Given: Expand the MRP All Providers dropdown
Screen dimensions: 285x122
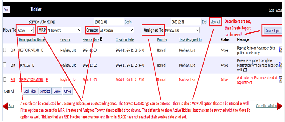Looking at the screenshot, I should pos(64,30).
